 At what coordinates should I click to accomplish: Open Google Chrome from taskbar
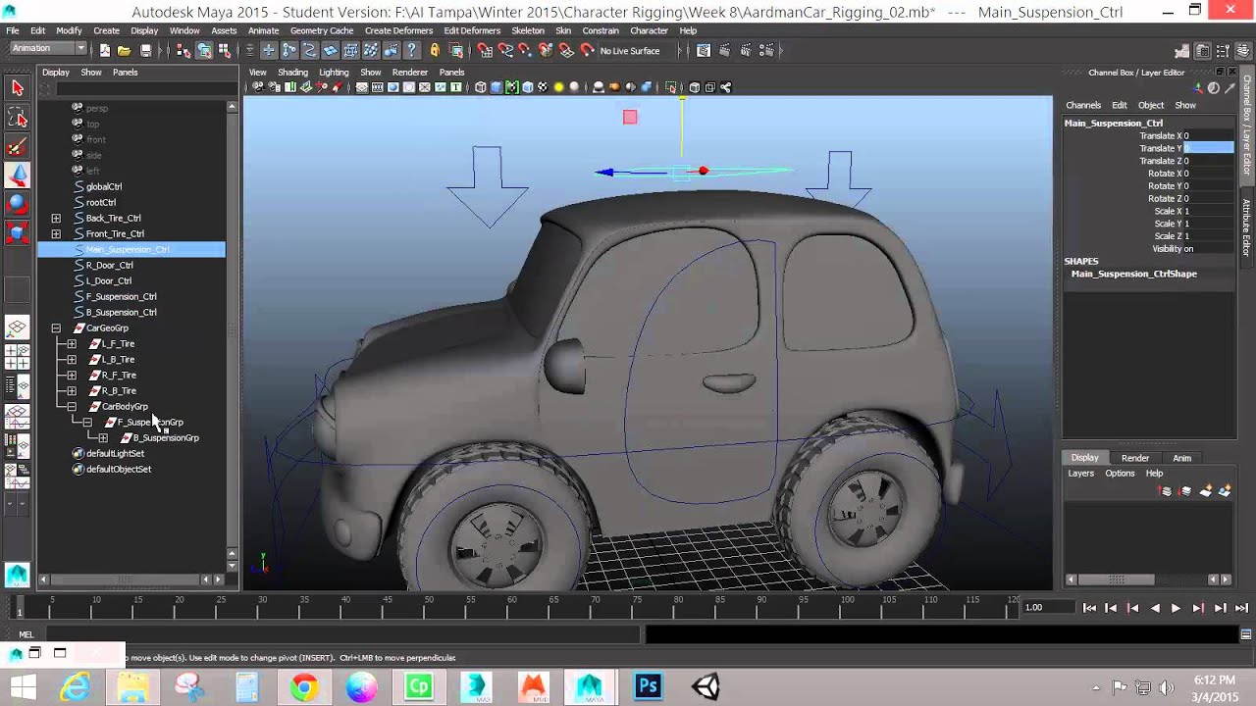click(x=304, y=686)
